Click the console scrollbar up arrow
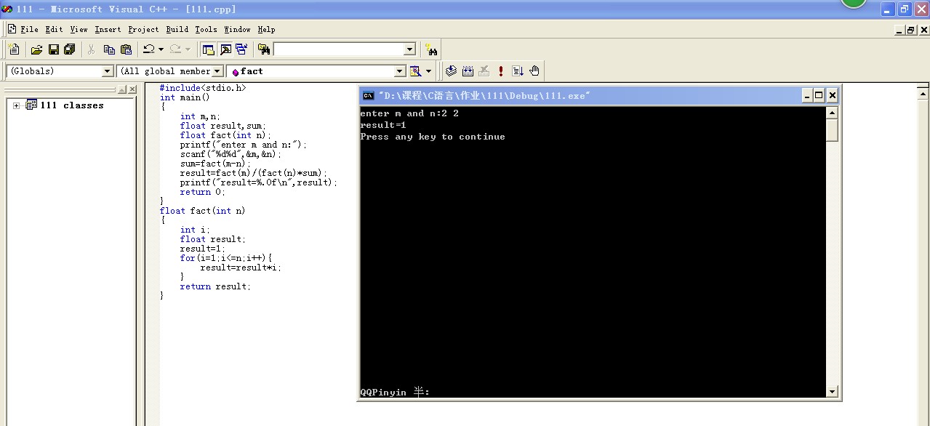Viewport: 930px width, 426px height. 832,113
